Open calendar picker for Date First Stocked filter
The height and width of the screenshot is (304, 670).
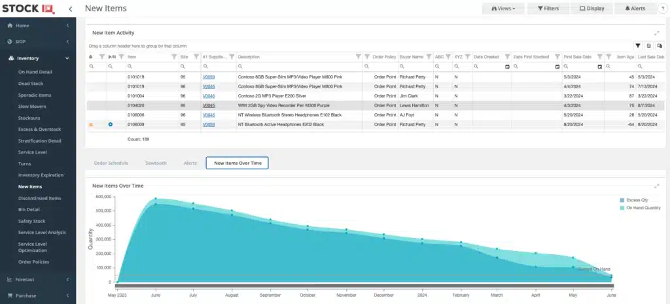(557, 67)
